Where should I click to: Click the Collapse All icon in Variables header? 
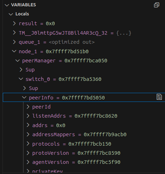coord(157,5)
